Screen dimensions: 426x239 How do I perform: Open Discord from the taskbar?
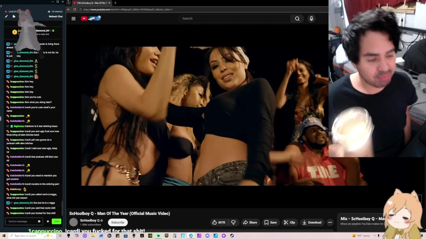pyautogui.click(x=207, y=236)
